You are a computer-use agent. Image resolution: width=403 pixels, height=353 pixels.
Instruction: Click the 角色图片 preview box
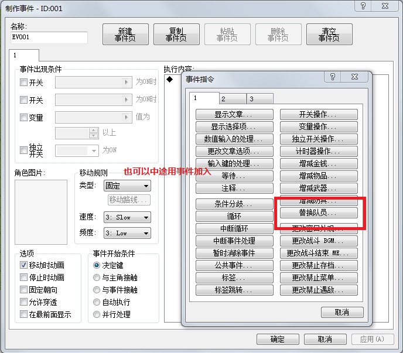point(41,213)
